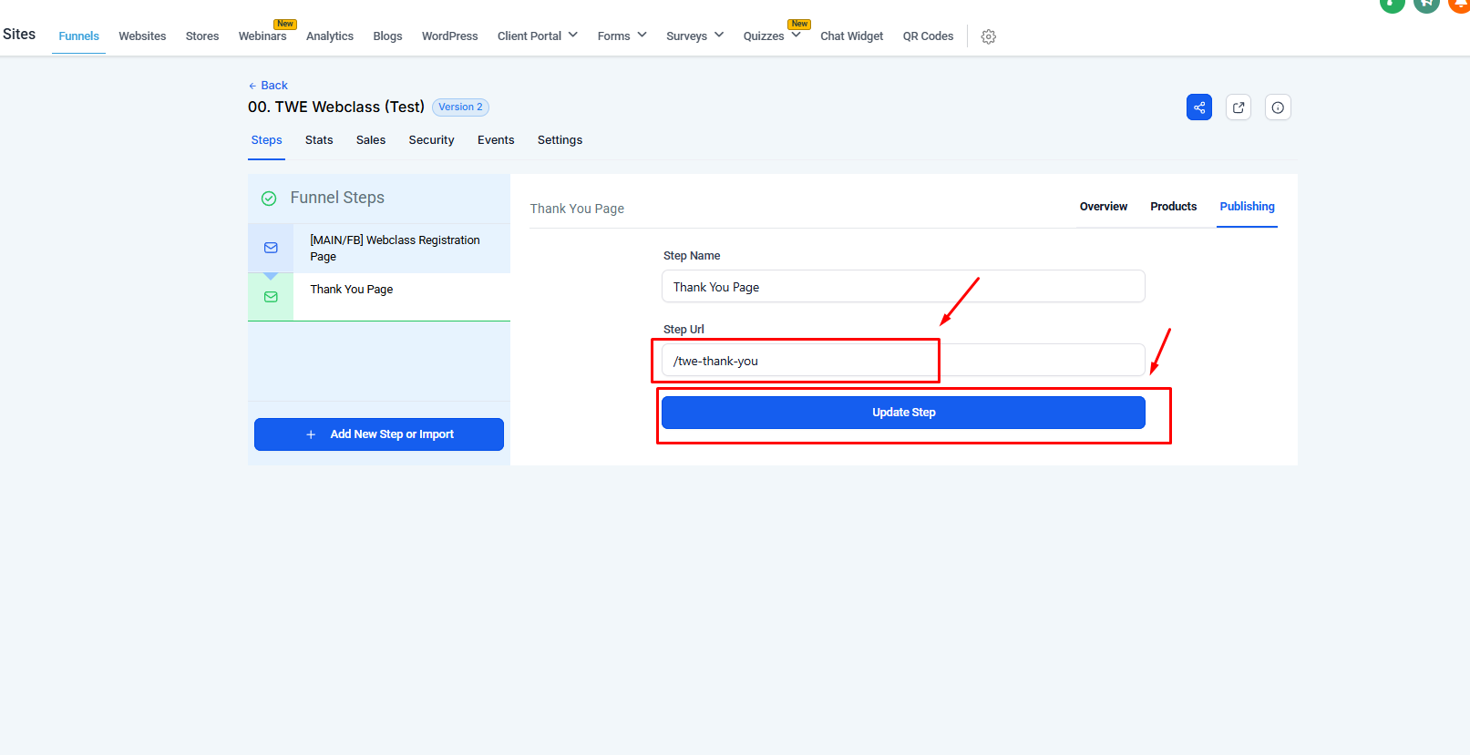Open funnel preview via external link icon
Viewport: 1470px width, 755px height.
pos(1238,107)
